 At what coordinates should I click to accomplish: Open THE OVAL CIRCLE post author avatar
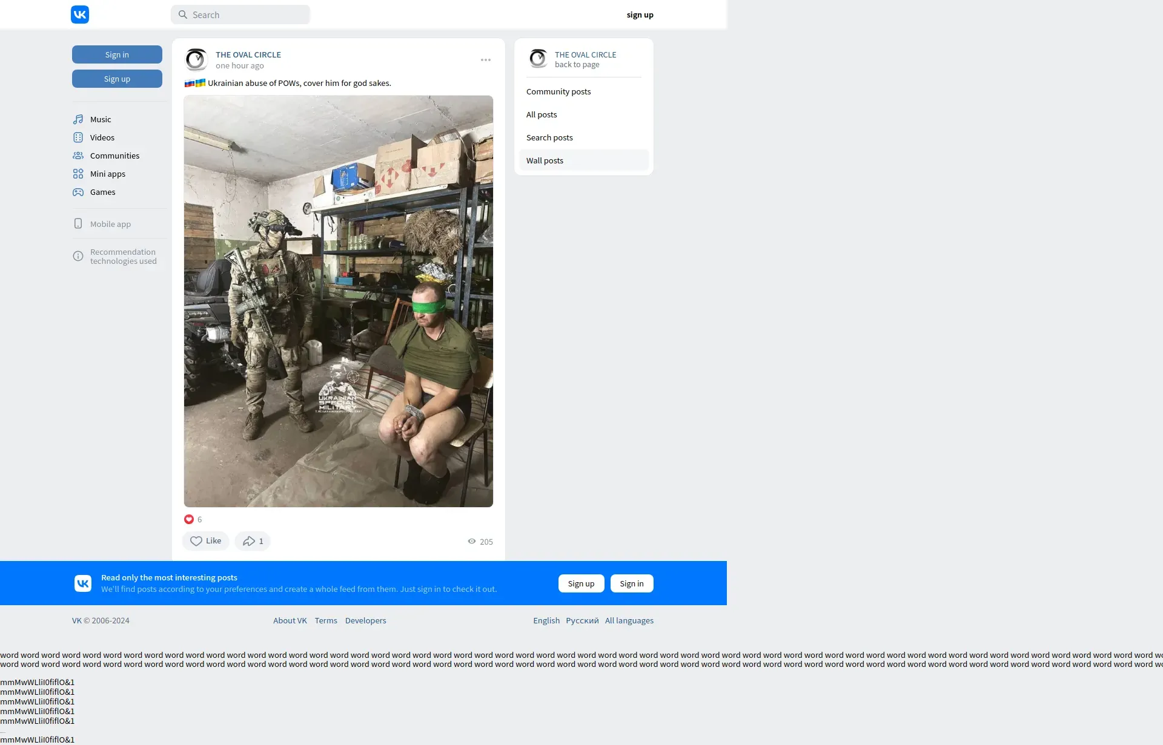coord(196,60)
